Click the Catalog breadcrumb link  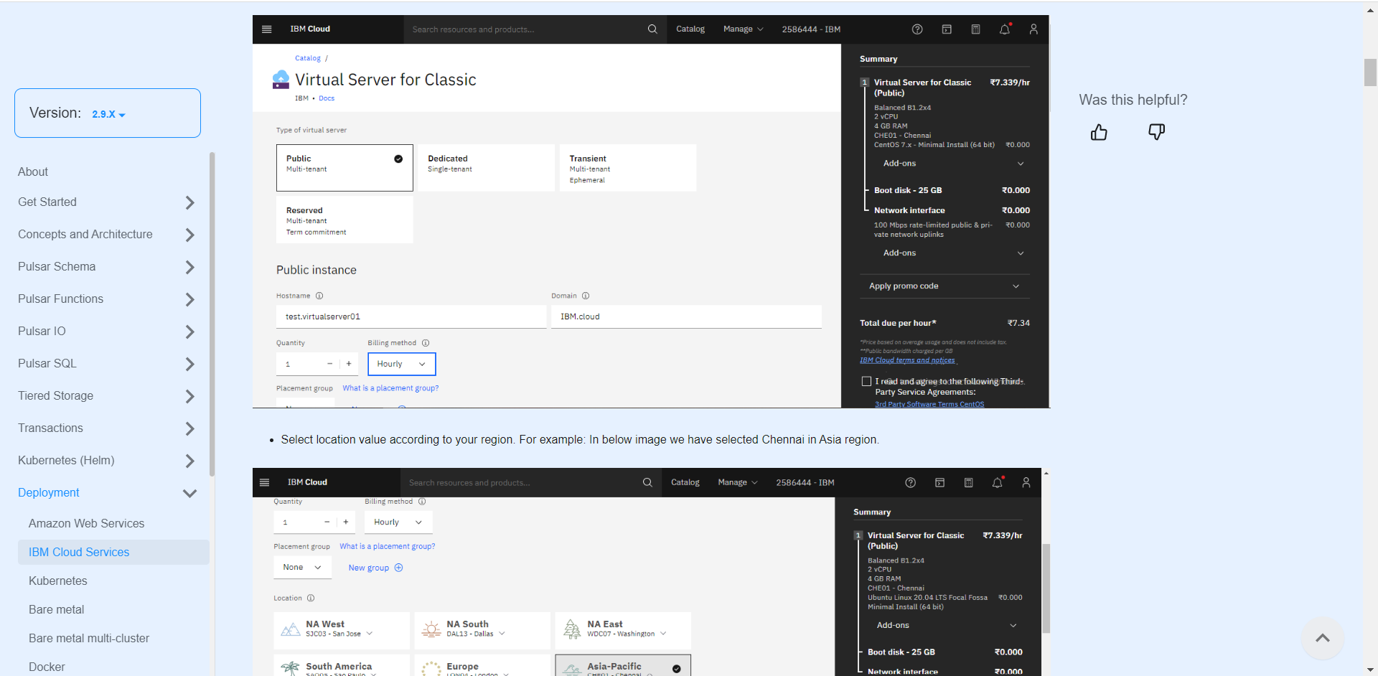point(308,58)
